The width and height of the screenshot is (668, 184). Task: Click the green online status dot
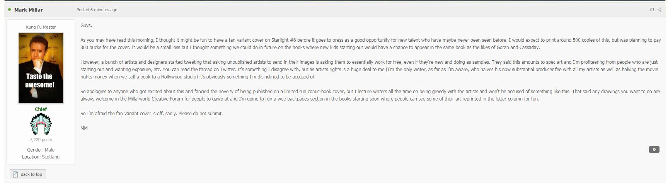tap(9, 9)
